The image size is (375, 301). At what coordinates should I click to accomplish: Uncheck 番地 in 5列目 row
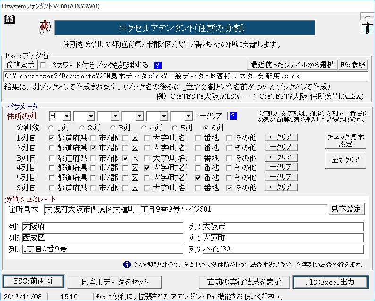coord(198,178)
